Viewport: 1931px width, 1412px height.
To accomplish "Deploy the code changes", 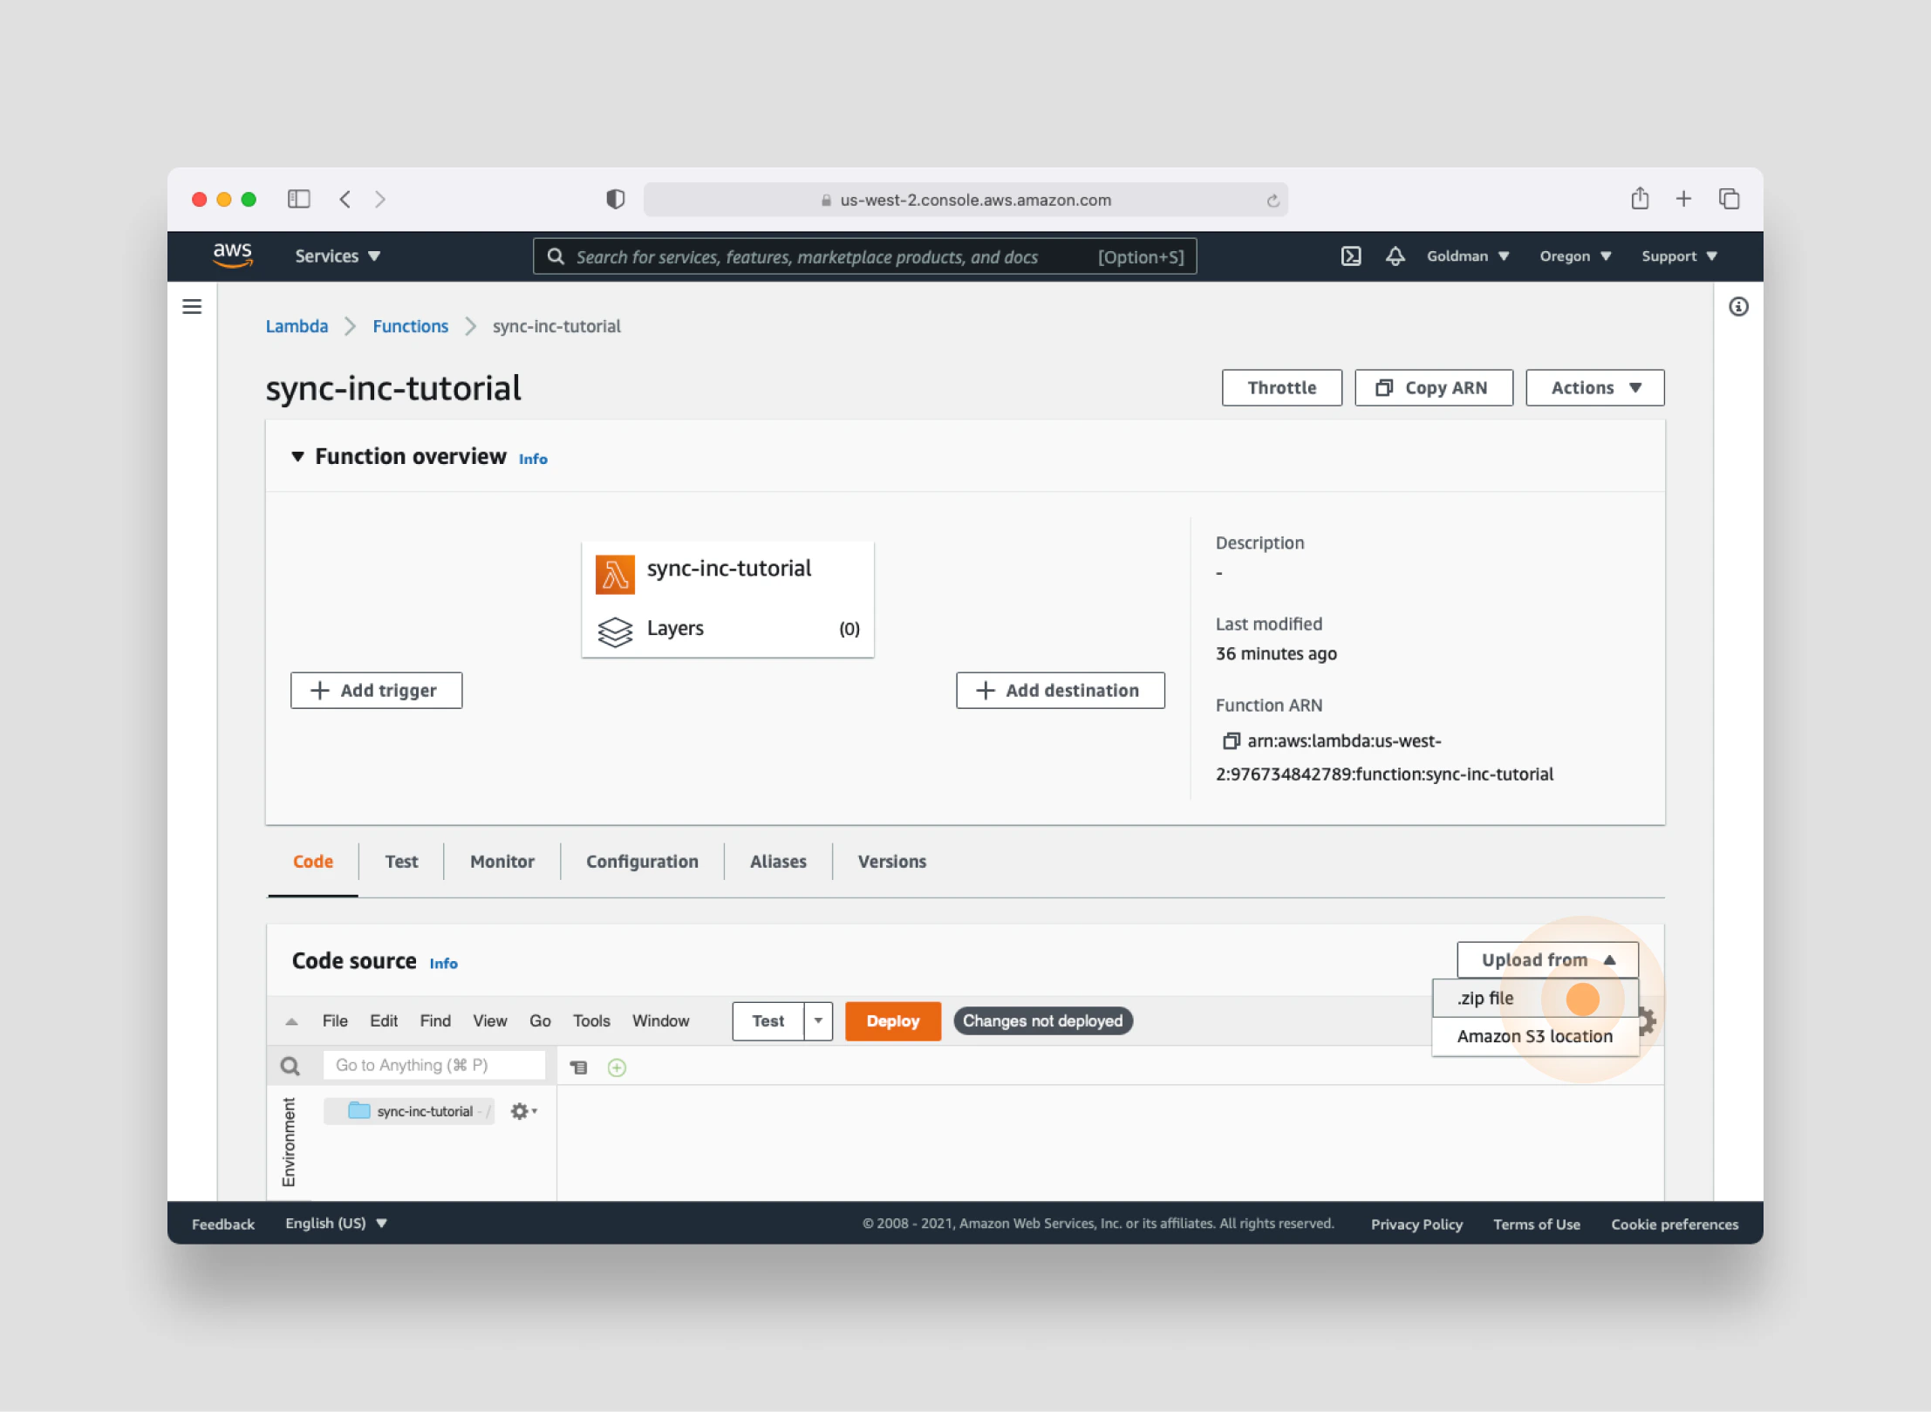I will [x=892, y=1021].
